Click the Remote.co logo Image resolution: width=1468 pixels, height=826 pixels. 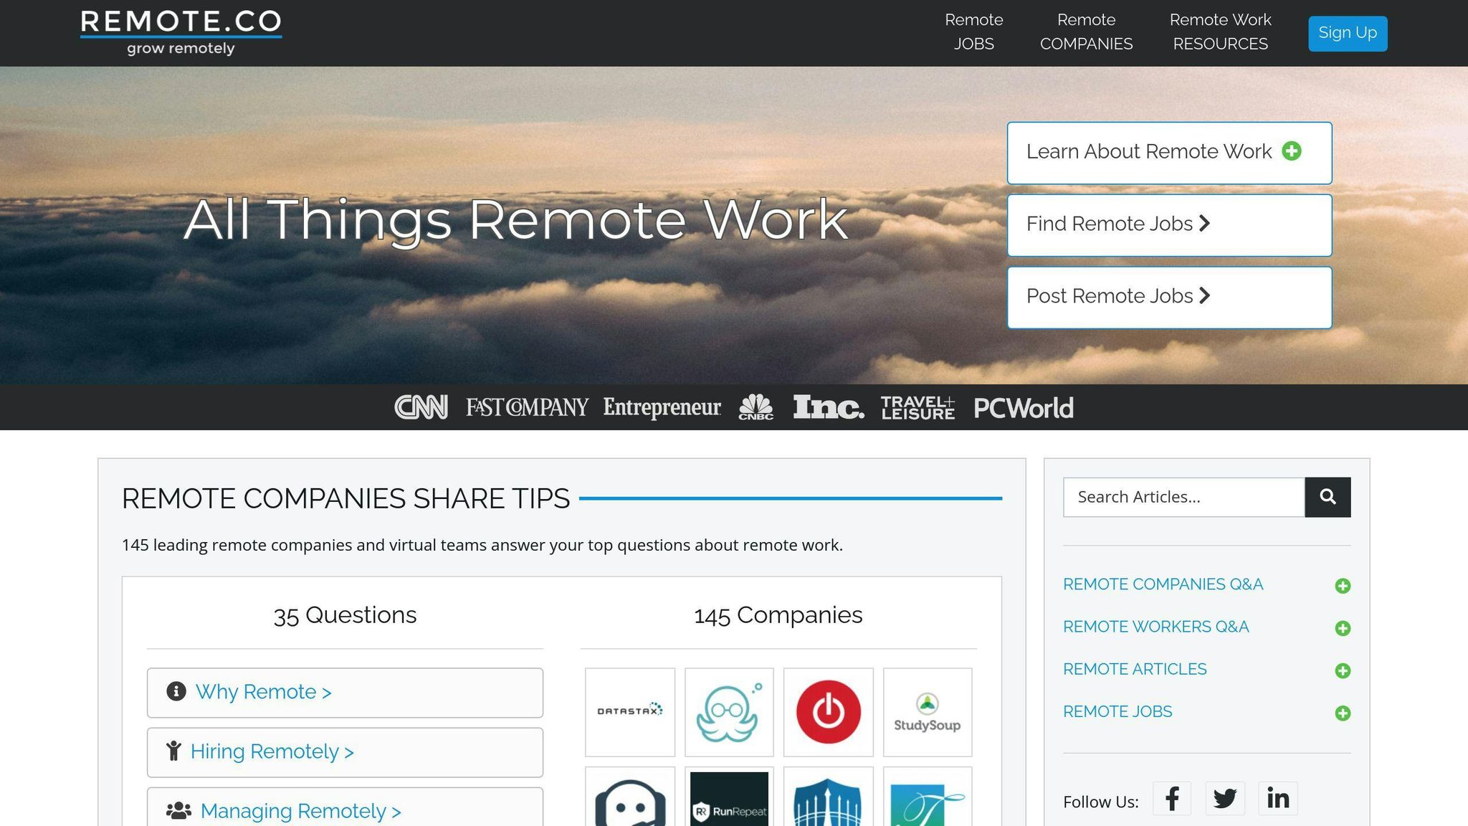click(181, 33)
